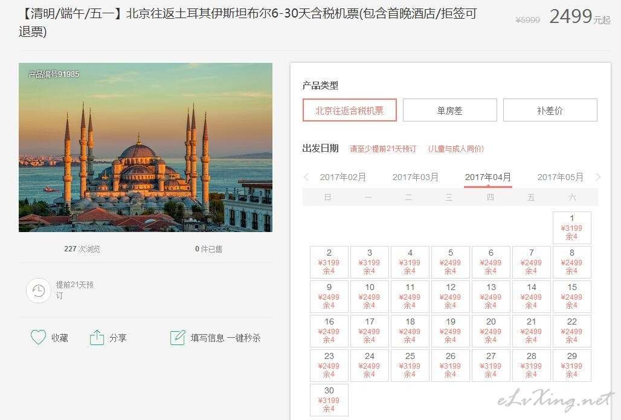Switch to the 2017年02月 tab
Viewport: 621px width, 420px height.
[343, 177]
